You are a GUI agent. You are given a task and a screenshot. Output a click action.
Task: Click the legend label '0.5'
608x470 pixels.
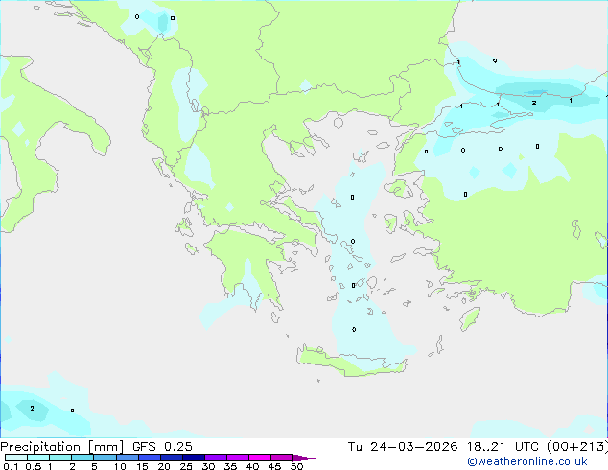[33, 466]
